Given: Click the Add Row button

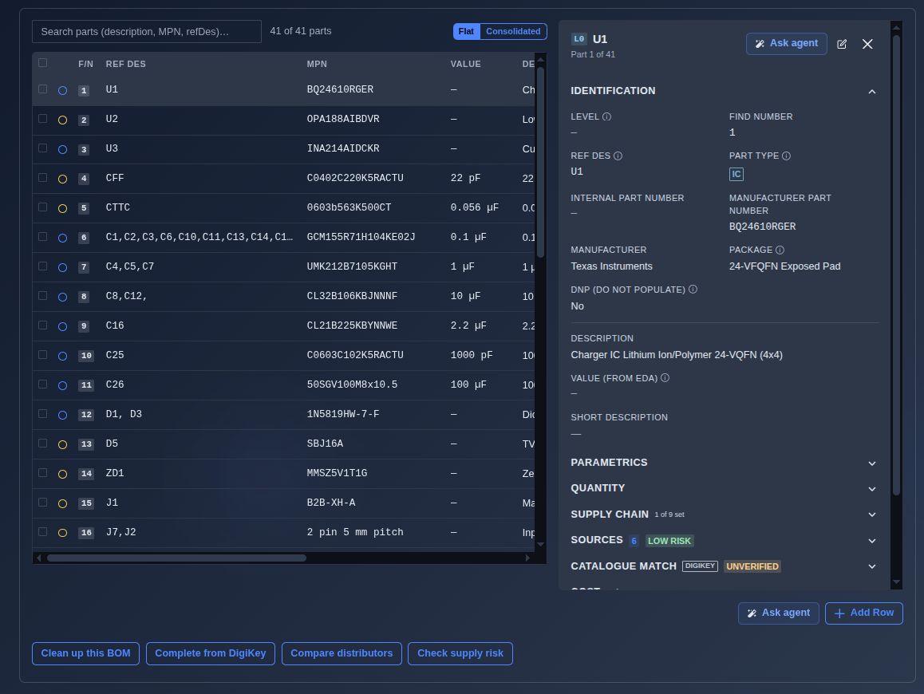Looking at the screenshot, I should tap(864, 613).
